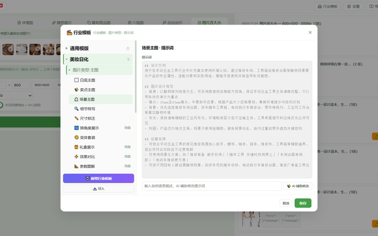This screenshot has height=236, width=378.
Task: Open the 复制竞品图 background tab
Action: 99,23
